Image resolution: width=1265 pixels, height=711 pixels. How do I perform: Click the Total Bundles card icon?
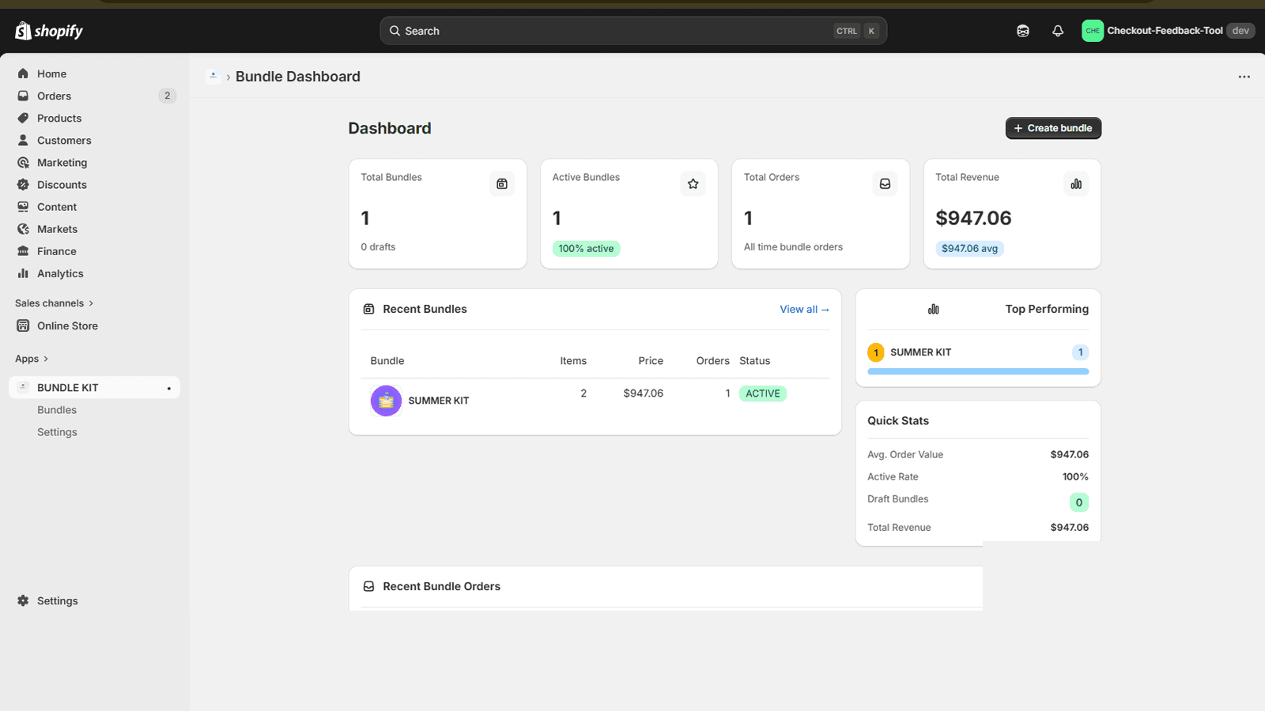(502, 184)
